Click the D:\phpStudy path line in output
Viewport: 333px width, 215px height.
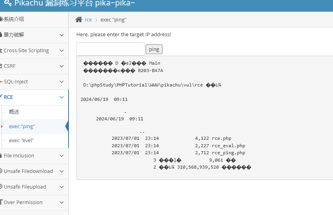[152, 85]
